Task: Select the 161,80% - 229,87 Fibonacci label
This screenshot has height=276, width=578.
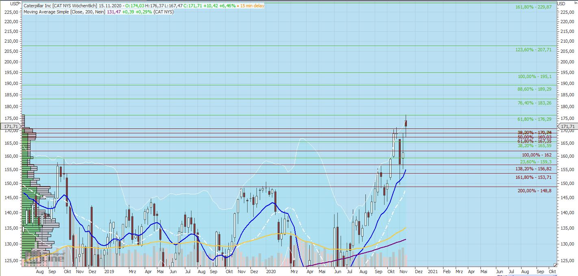Action: tap(533, 7)
